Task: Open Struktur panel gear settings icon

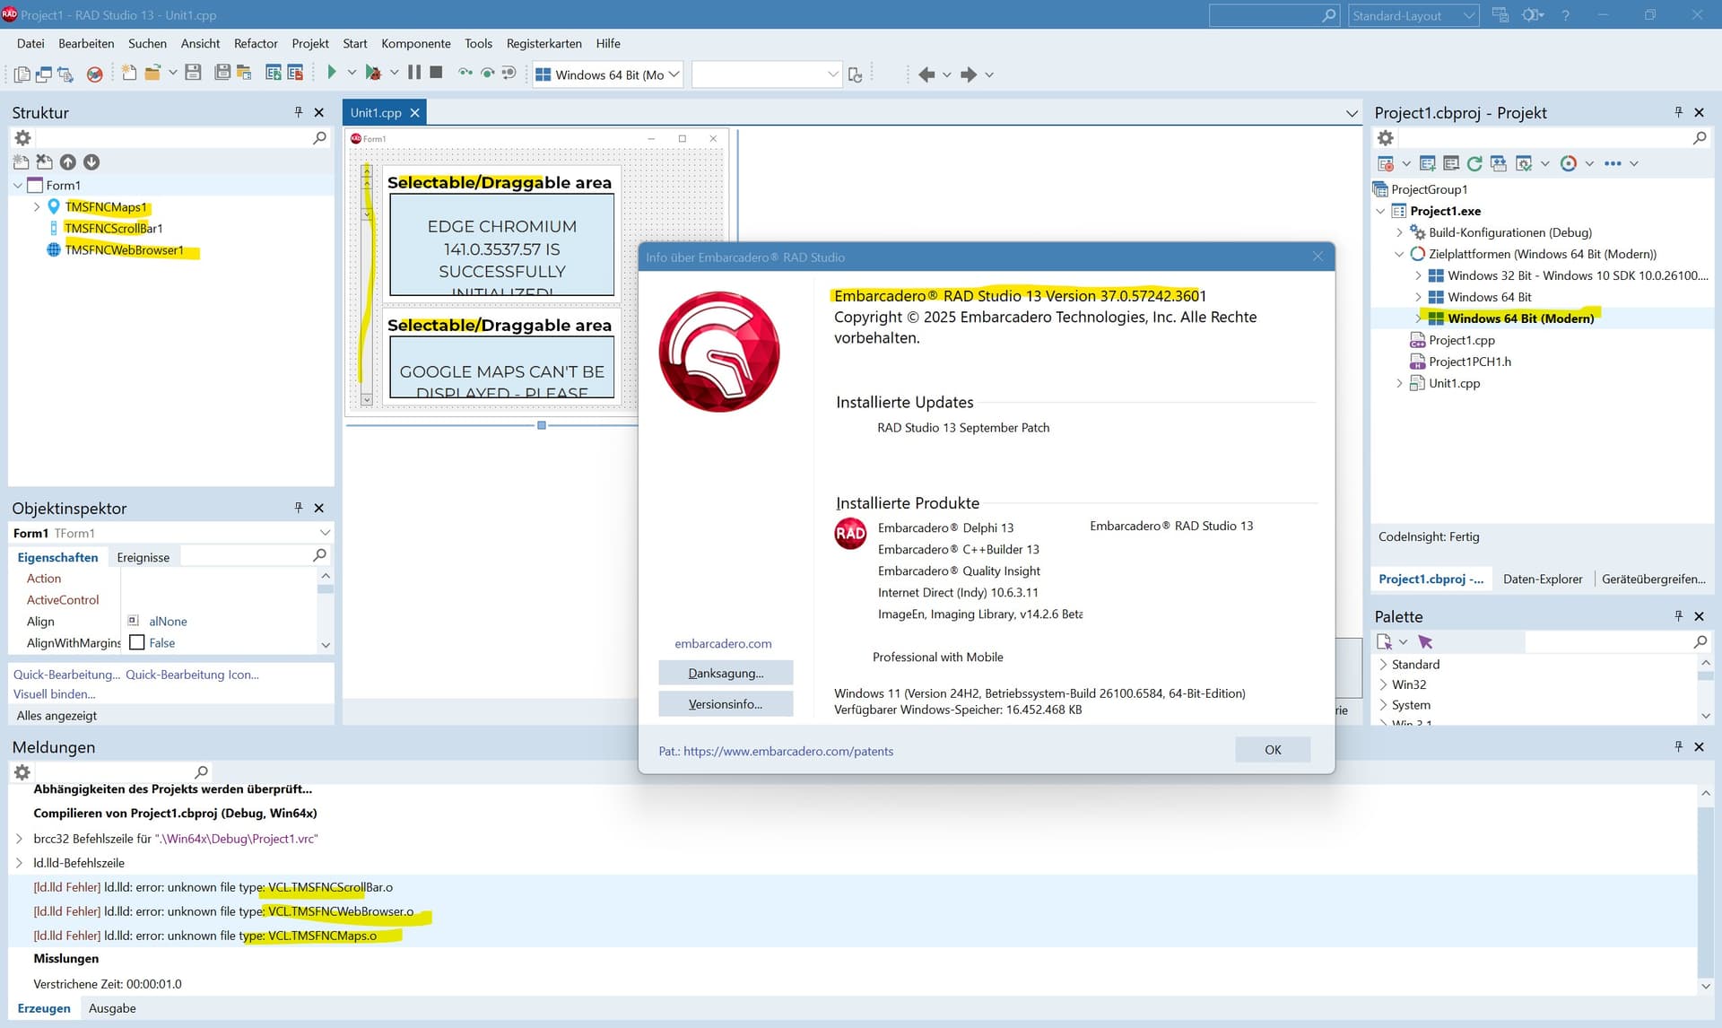Action: (23, 138)
